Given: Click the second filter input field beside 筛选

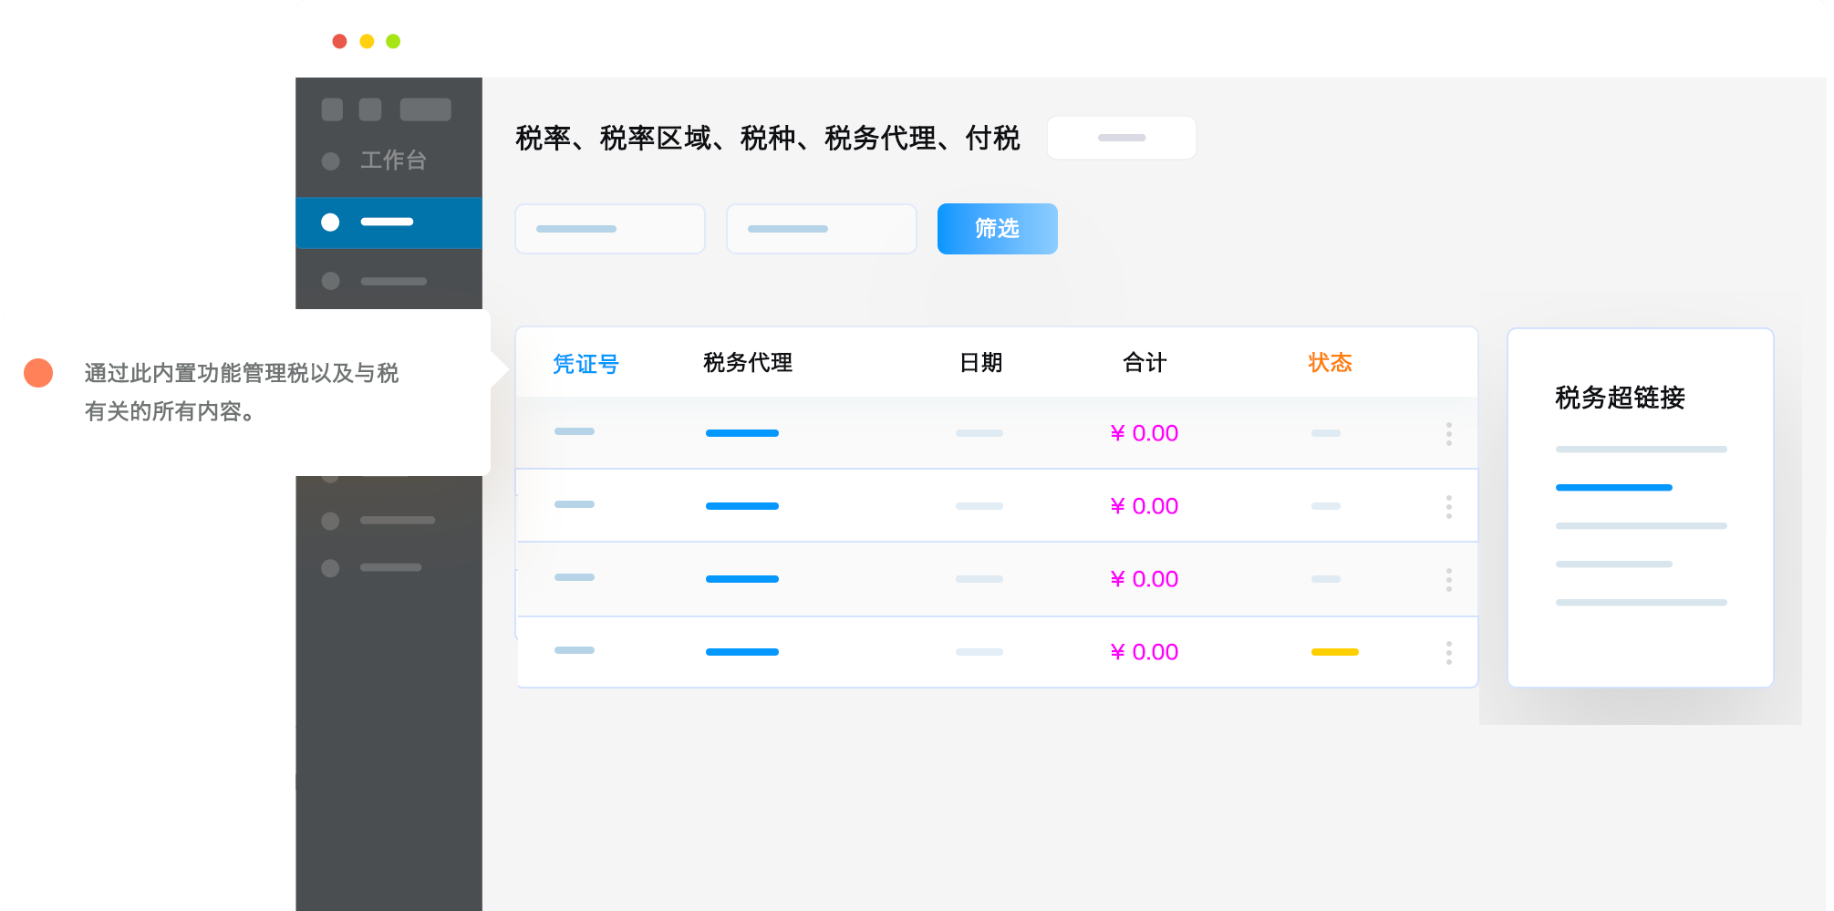Looking at the screenshot, I should 822,229.
